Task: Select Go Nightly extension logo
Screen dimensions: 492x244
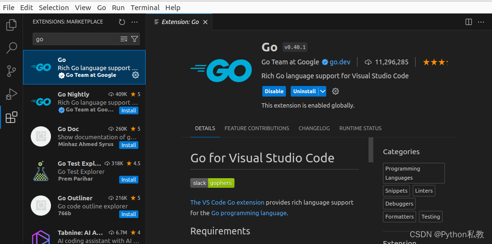Action: pos(41,102)
